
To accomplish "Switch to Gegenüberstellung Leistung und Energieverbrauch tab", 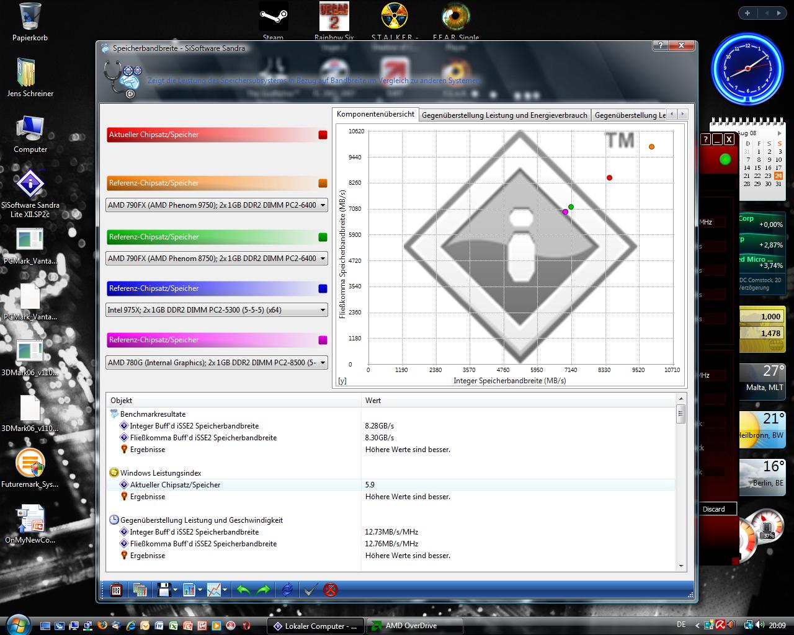I will 504,115.
